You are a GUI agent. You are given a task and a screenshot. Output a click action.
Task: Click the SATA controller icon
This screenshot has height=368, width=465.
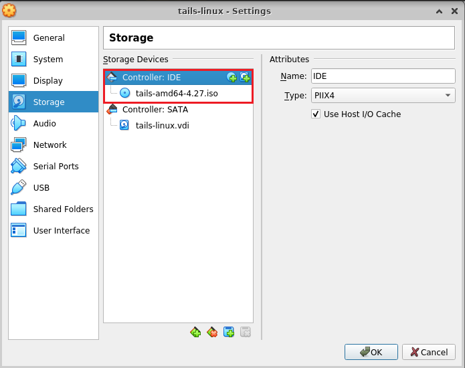pos(112,109)
